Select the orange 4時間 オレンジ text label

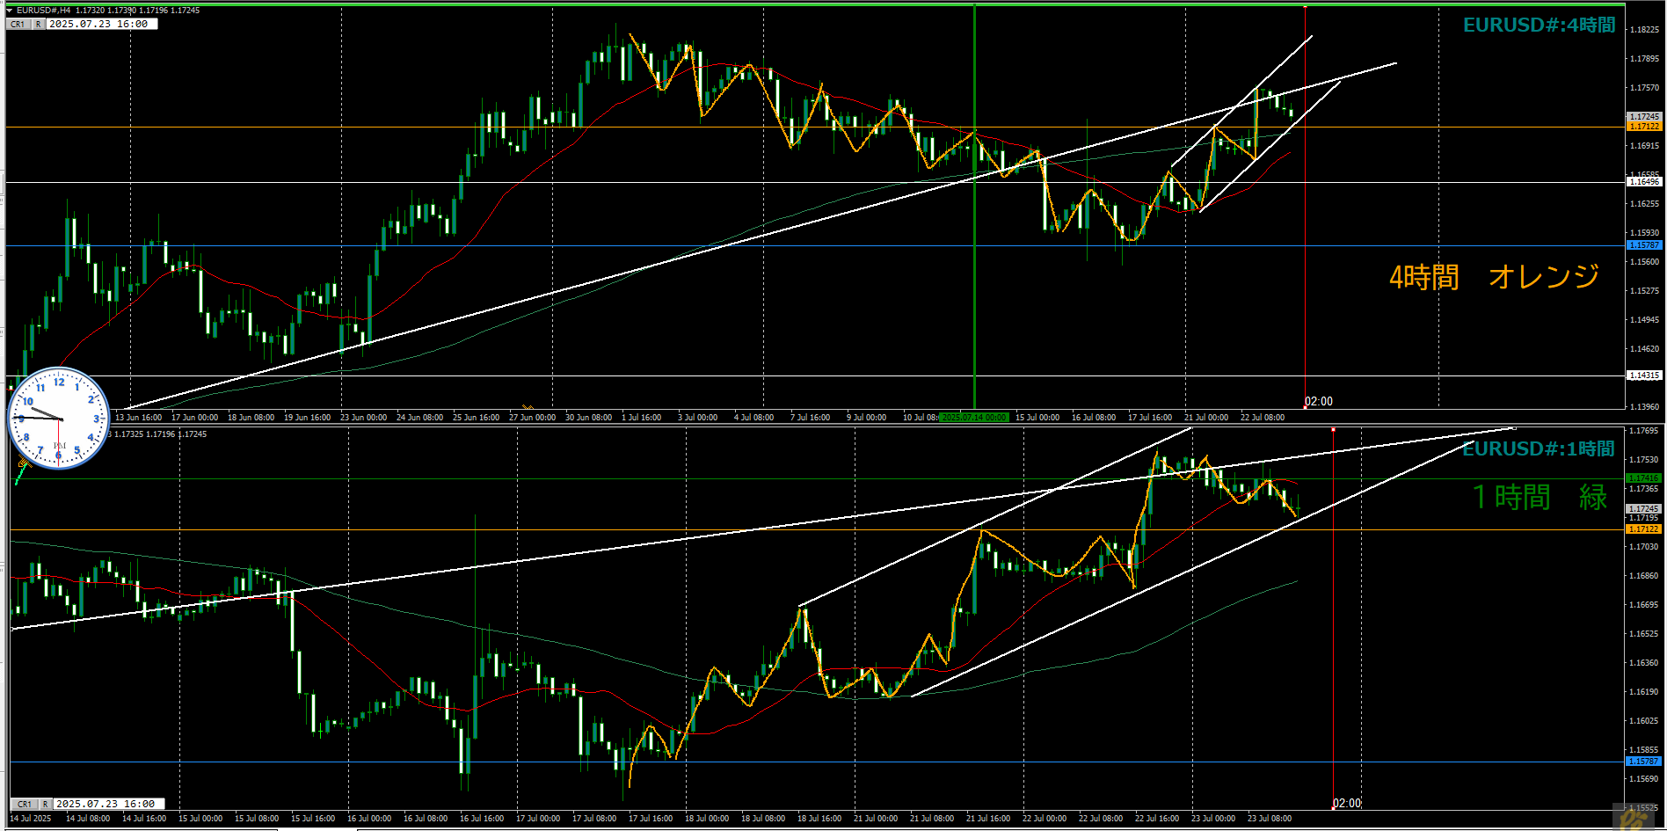(1494, 277)
